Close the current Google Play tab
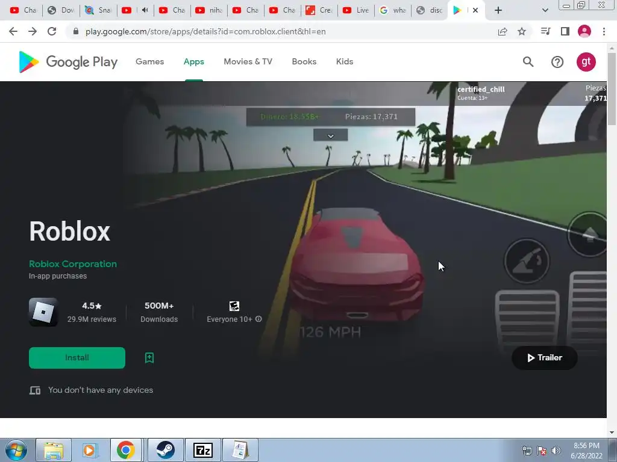Image resolution: width=617 pixels, height=462 pixels. [475, 10]
